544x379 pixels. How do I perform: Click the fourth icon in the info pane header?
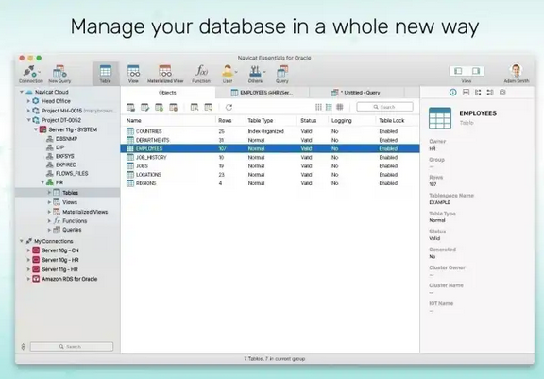[490, 92]
